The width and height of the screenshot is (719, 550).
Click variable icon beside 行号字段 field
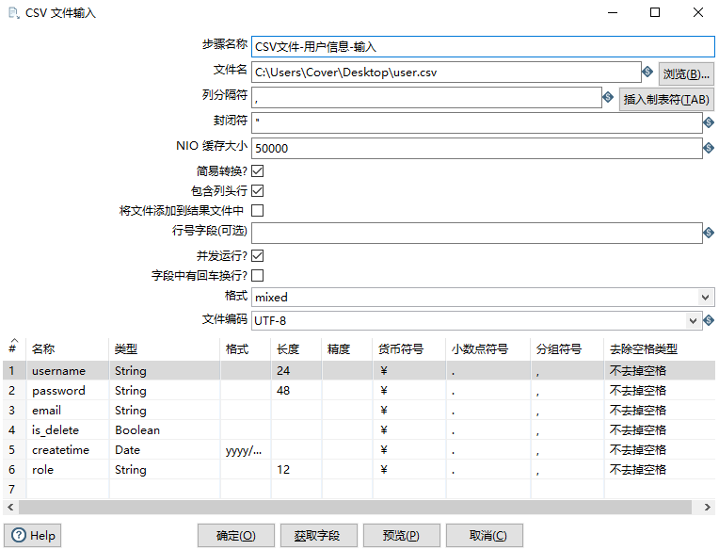(x=709, y=233)
